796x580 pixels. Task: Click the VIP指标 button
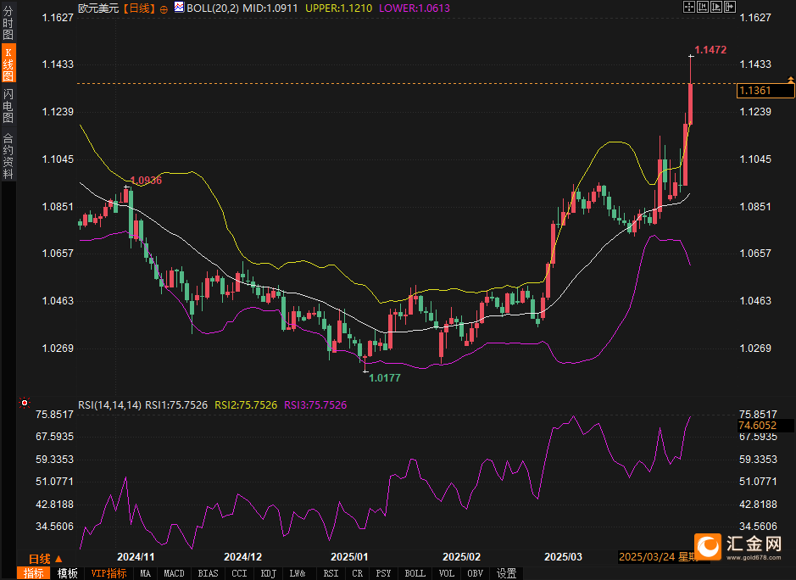click(x=109, y=573)
